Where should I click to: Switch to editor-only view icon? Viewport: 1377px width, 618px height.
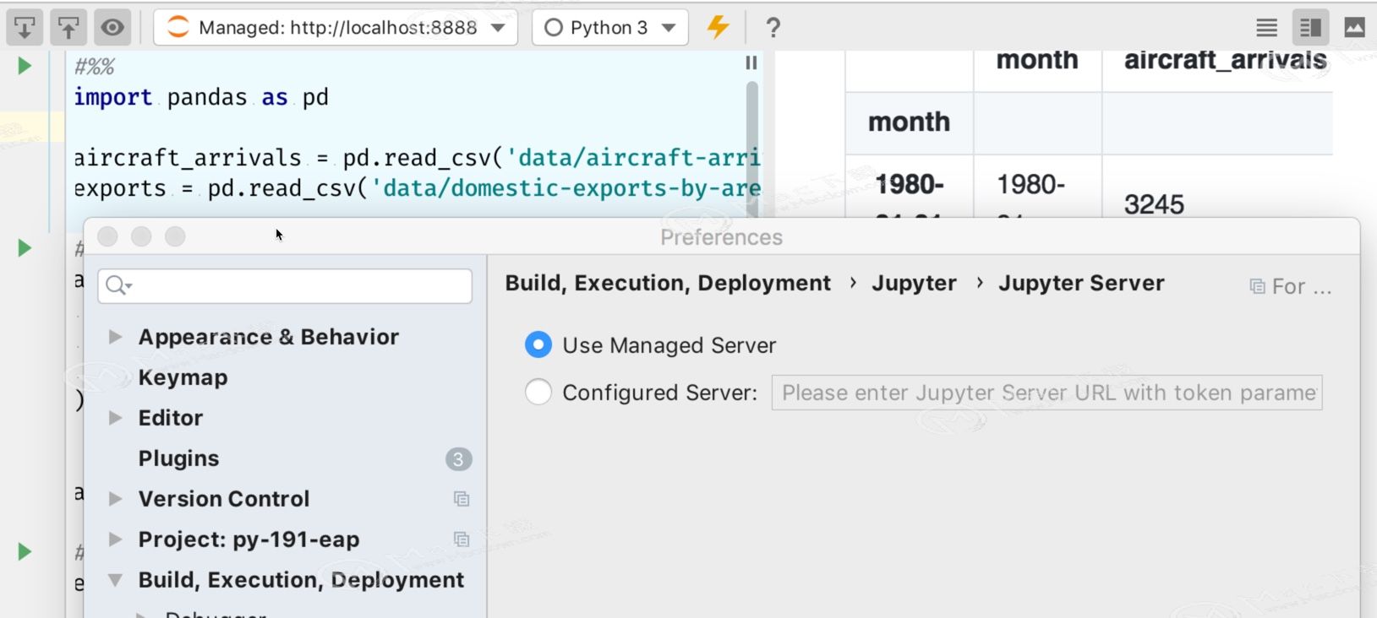click(x=1266, y=28)
